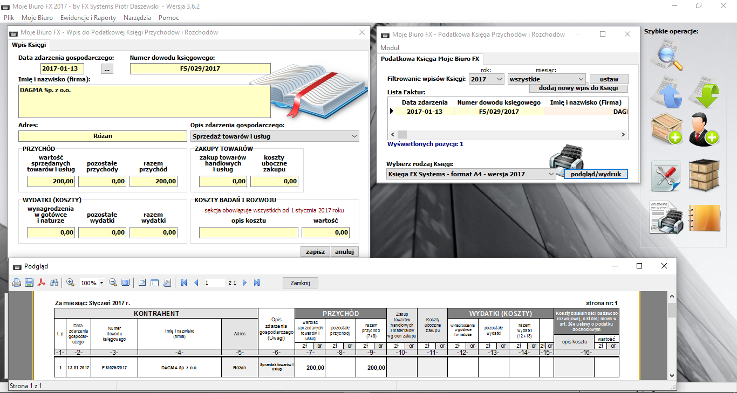Go to the previous preview page

196,282
